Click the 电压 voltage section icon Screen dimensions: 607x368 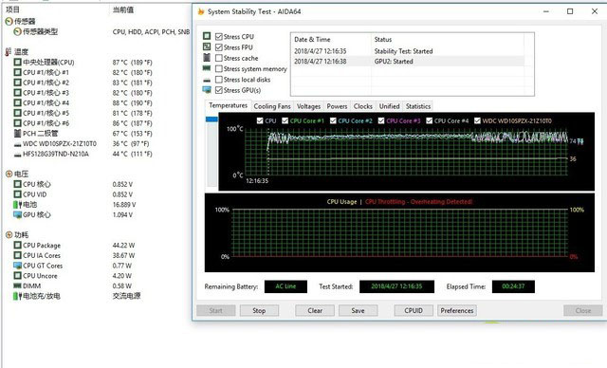click(x=9, y=175)
